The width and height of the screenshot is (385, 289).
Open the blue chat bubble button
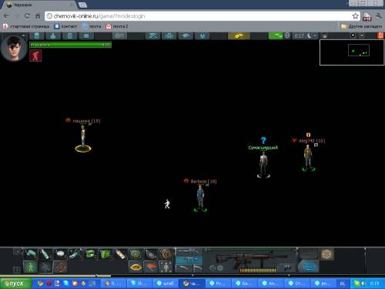coord(308,267)
